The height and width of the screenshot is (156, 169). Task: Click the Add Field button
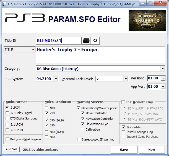click(11, 149)
